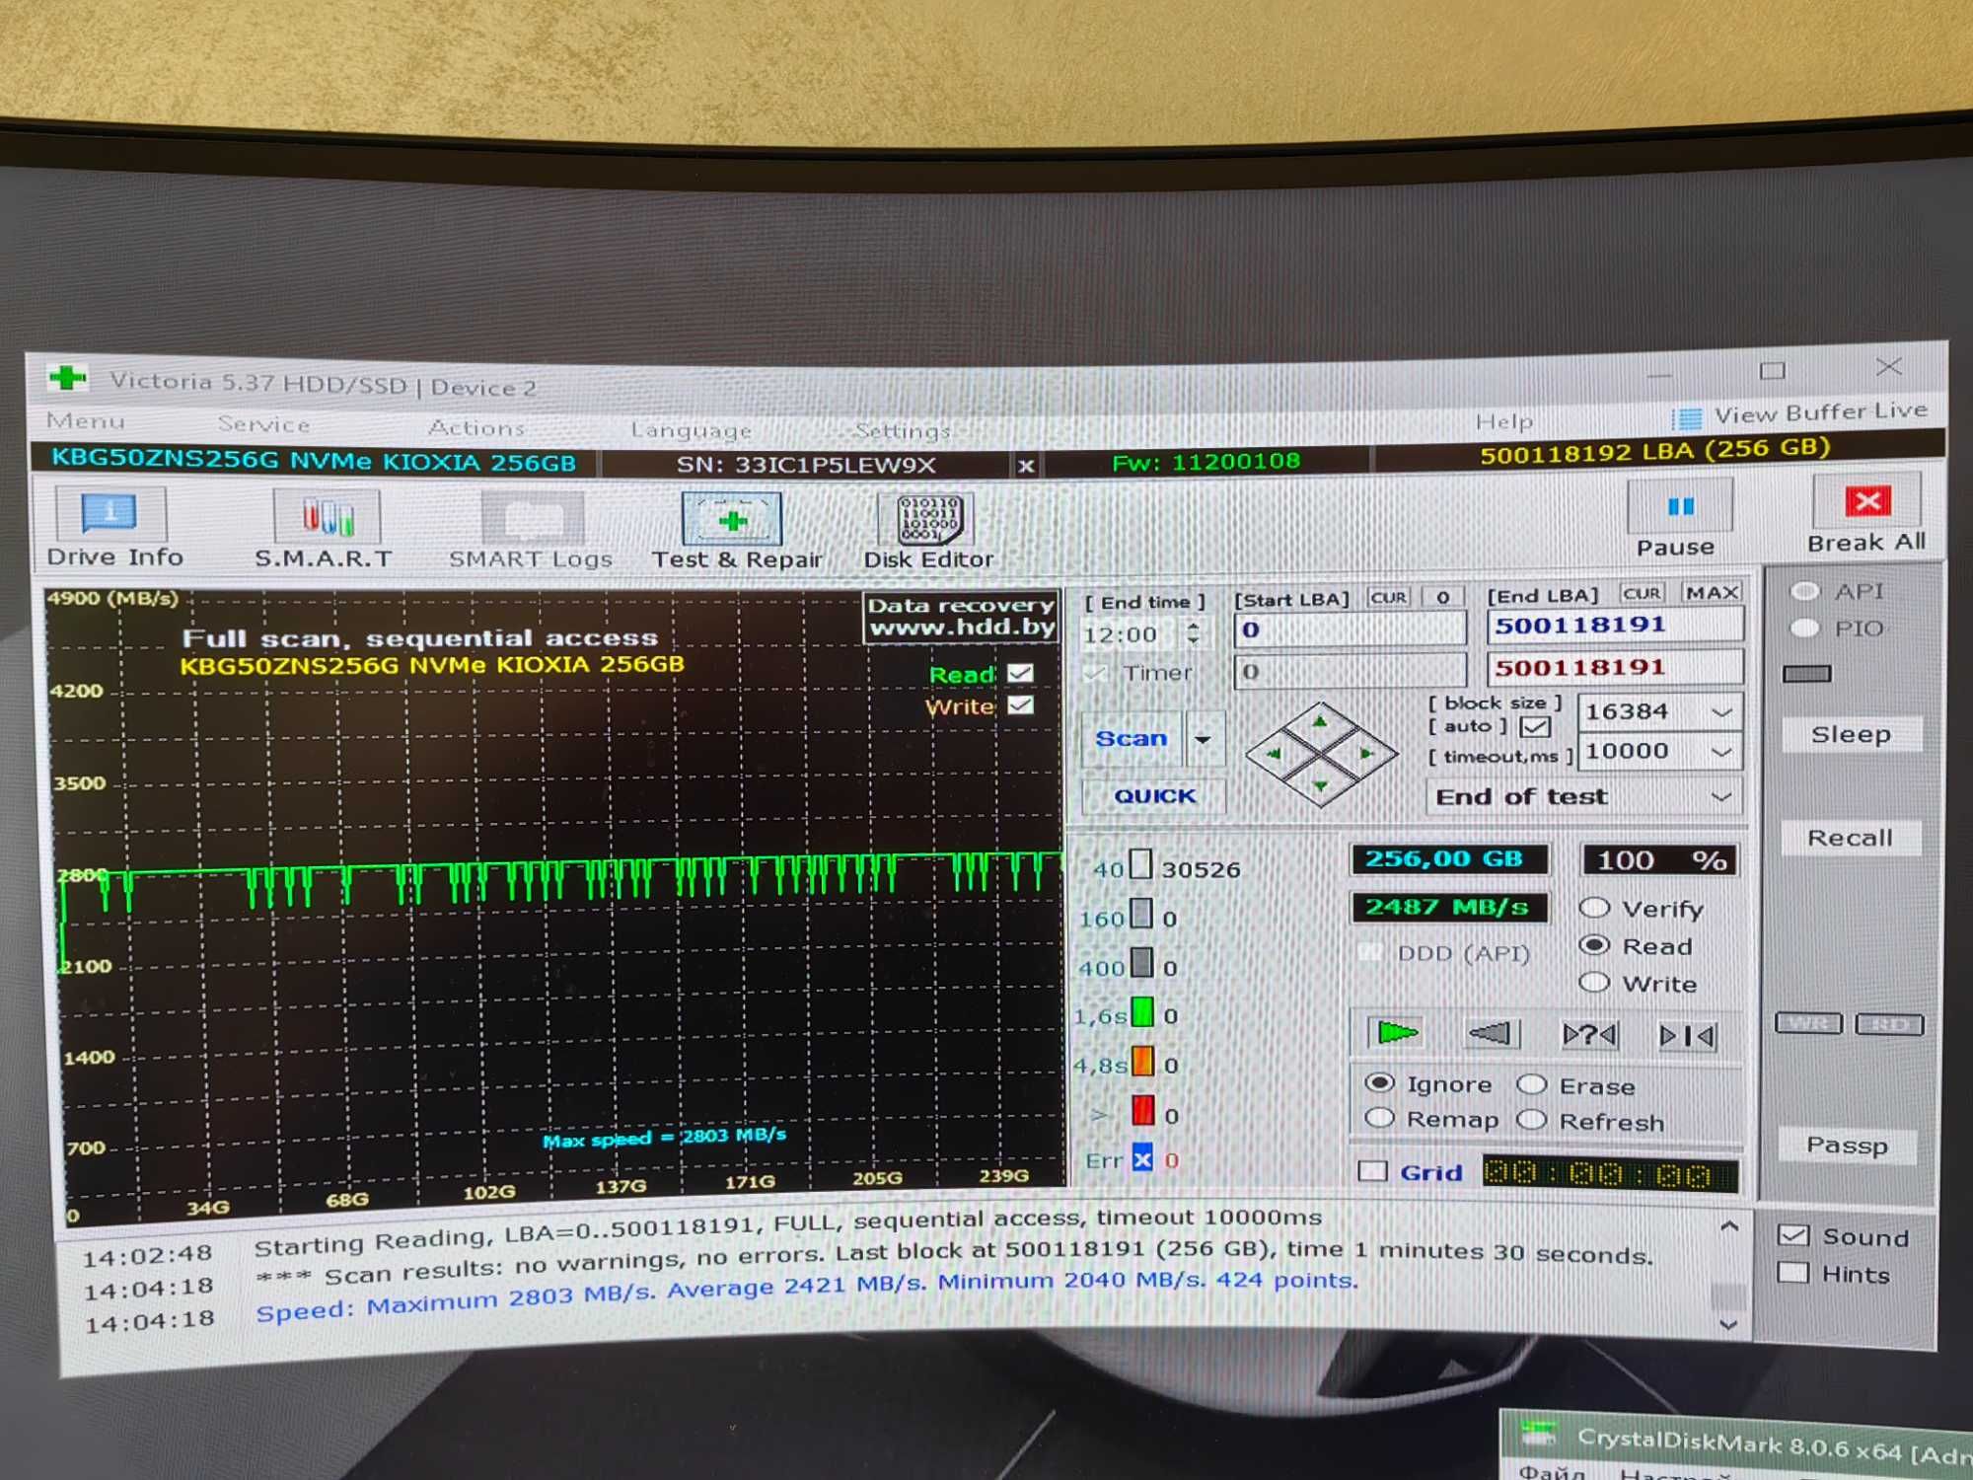Viewport: 1973px width, 1480px height.
Task: Open the Actions menu
Action: (x=475, y=428)
